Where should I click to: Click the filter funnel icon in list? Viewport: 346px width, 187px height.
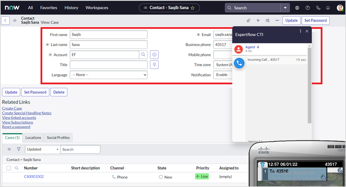[18, 149]
